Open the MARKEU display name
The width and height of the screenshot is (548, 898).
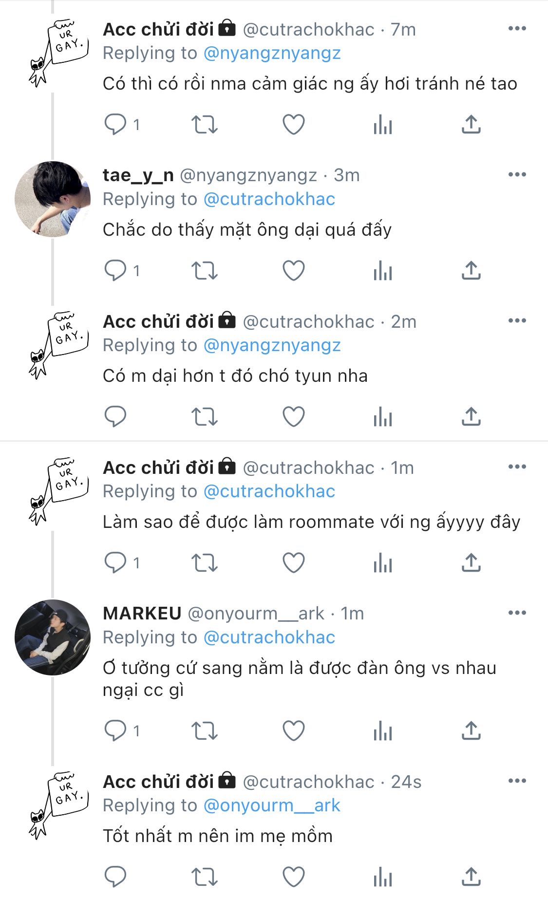tap(142, 613)
